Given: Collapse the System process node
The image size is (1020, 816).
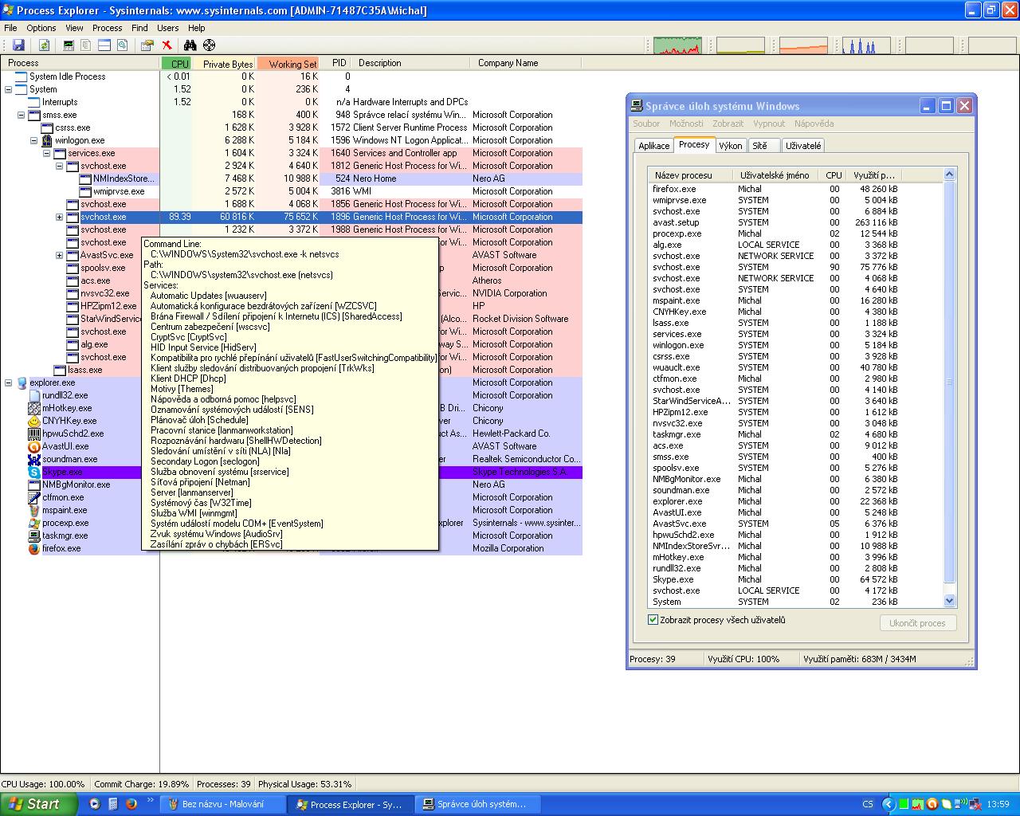Looking at the screenshot, I should (x=9, y=89).
